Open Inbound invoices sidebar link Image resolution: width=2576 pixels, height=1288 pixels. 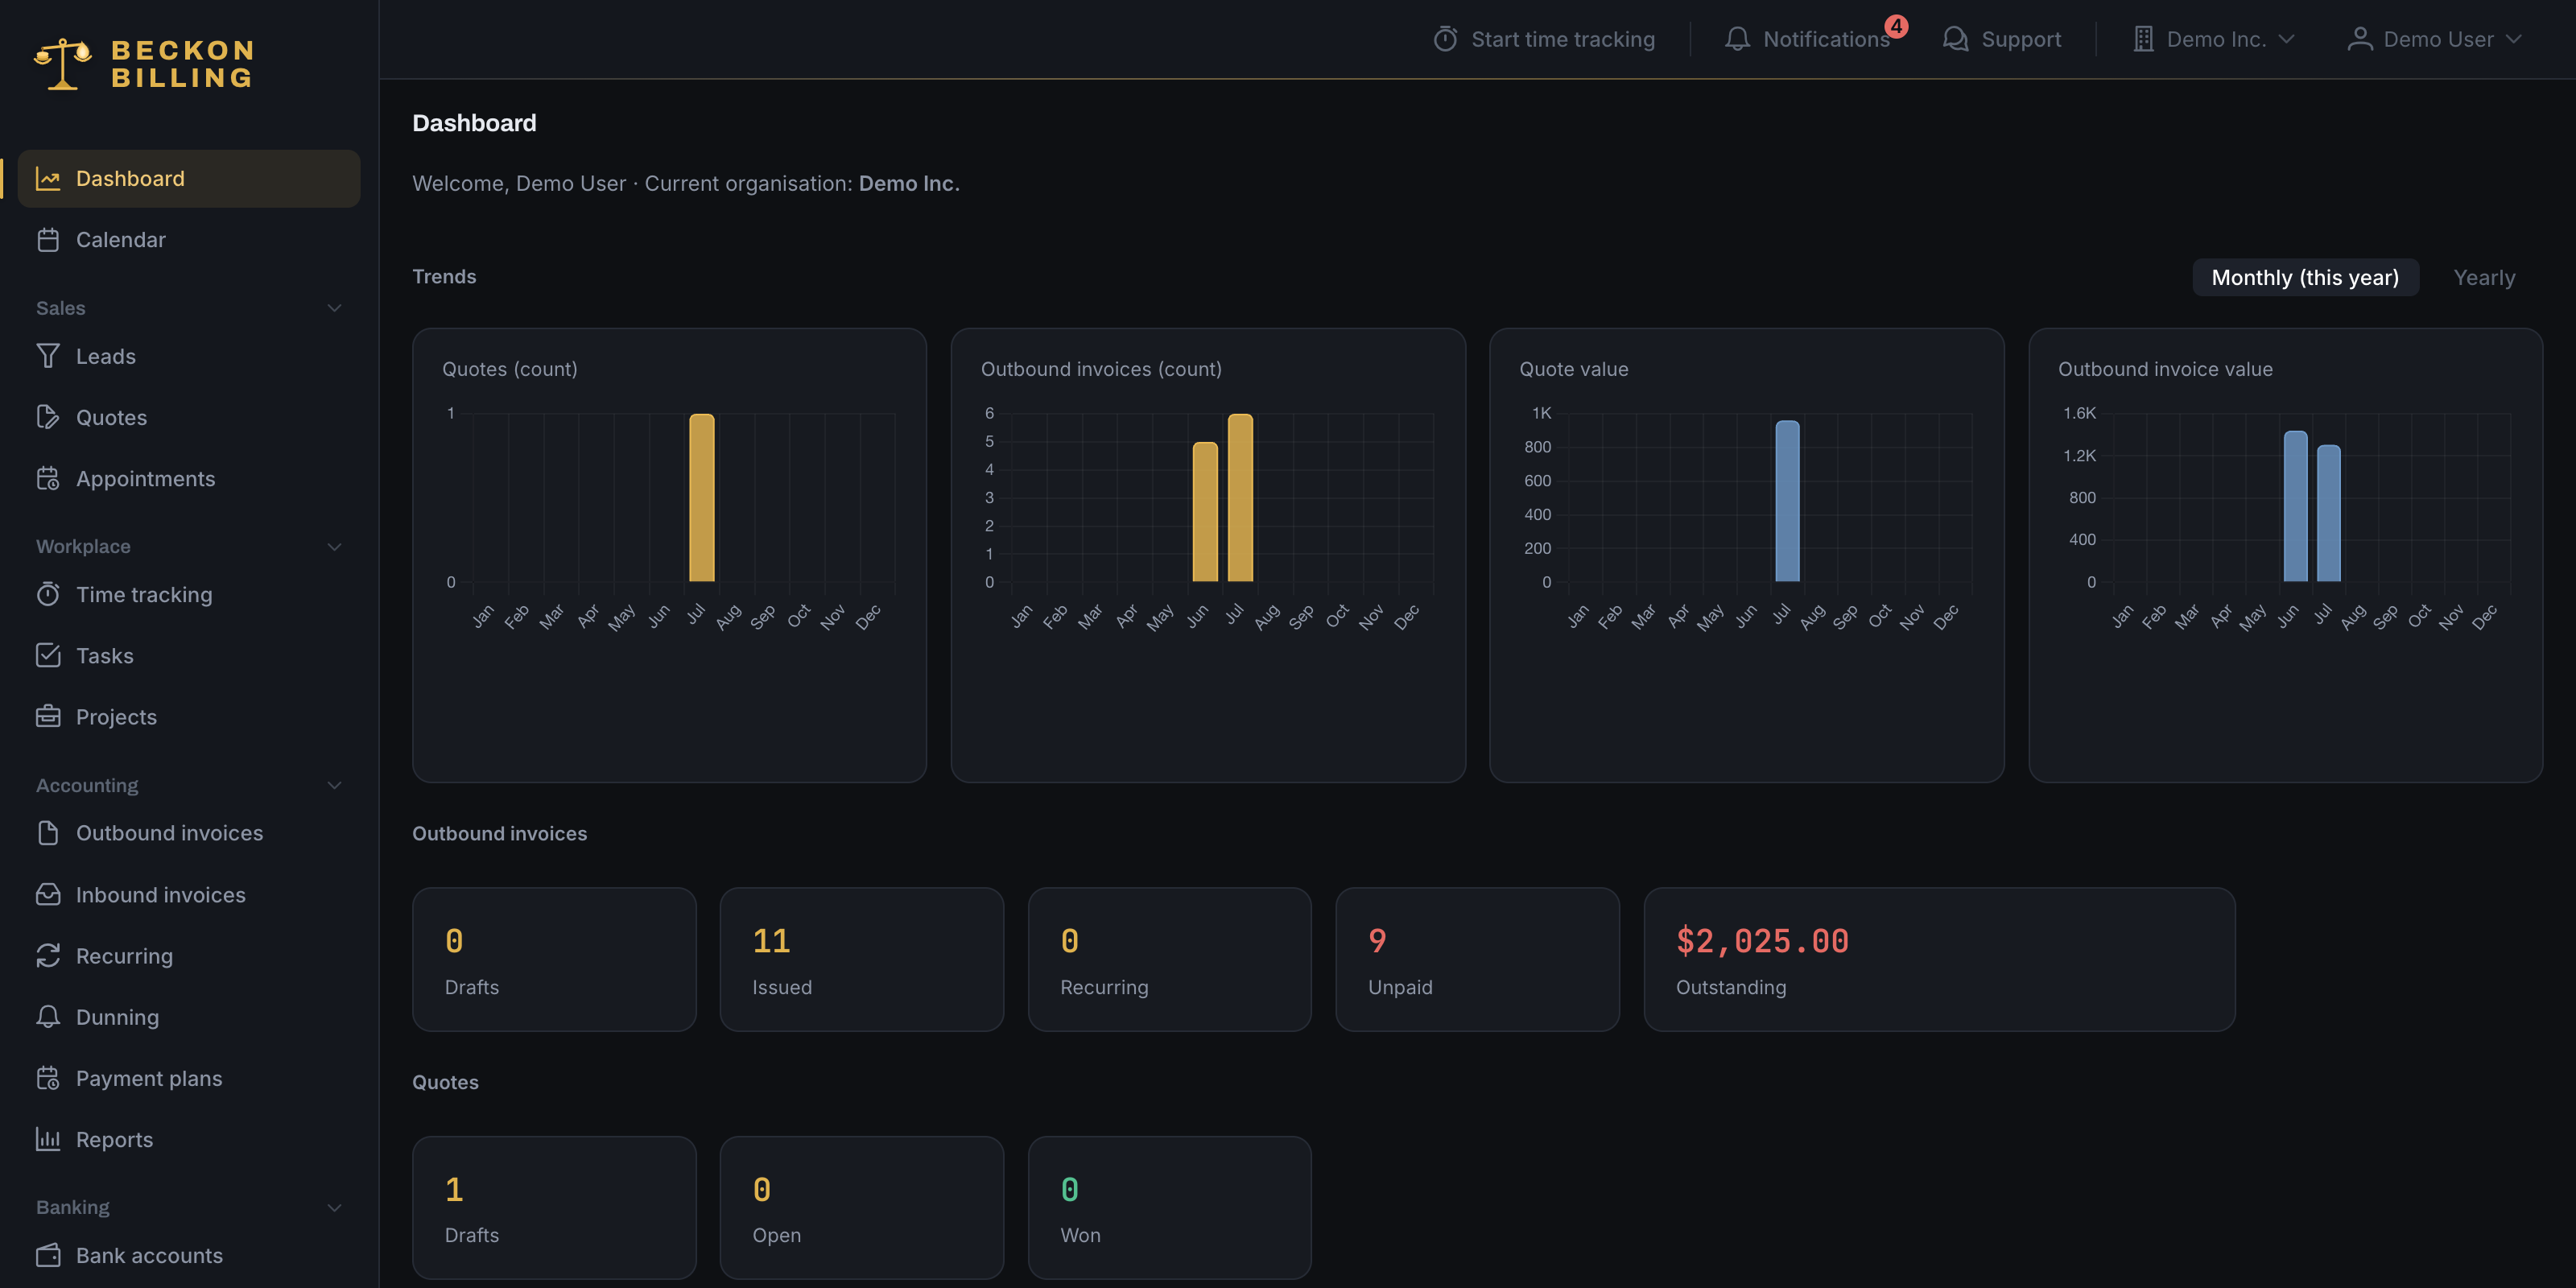point(189,895)
